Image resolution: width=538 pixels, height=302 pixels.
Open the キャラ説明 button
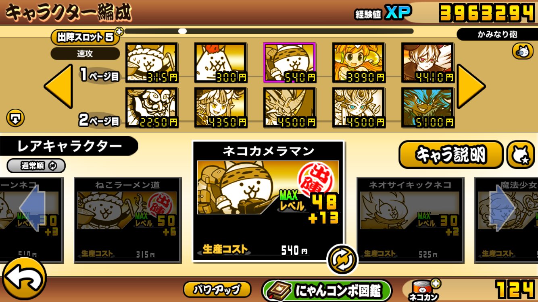click(x=451, y=155)
